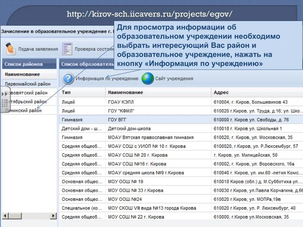Click the grid icon on the left slide edge
Viewport: 303px width, 227px height.
[5, 103]
